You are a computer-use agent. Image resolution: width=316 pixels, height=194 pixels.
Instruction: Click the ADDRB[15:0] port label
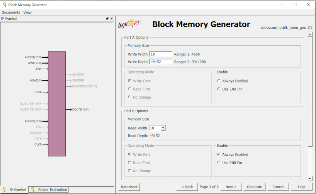point(33,121)
